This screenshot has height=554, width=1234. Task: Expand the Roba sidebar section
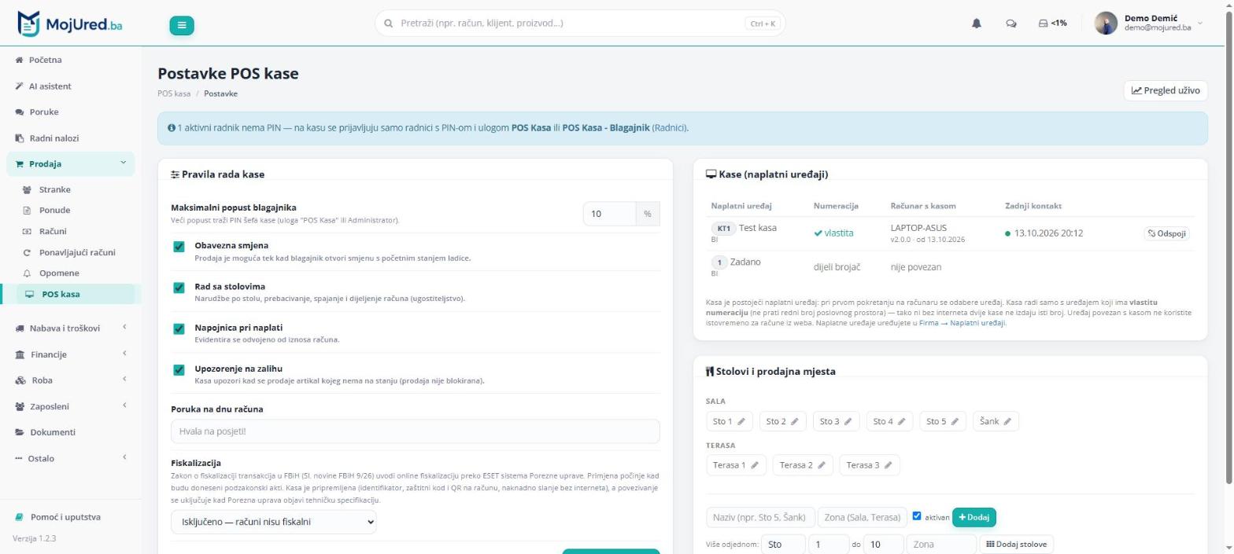tap(70, 380)
